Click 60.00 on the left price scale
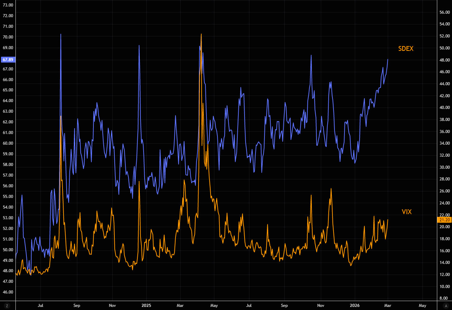 tap(8, 143)
